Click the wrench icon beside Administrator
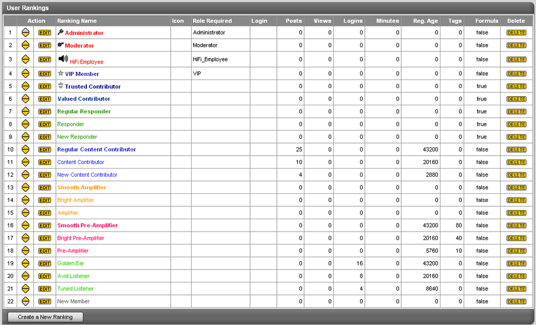The width and height of the screenshot is (536, 325). [61, 32]
